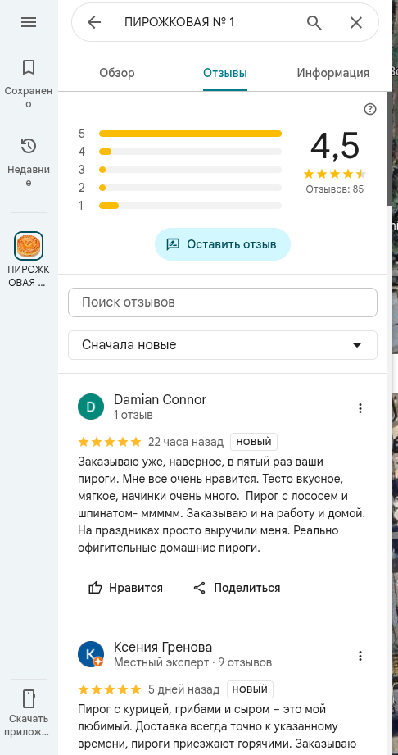Click Местный эксперт · 9 отзывов text
Image resolution: width=398 pixels, height=755 pixels.
click(193, 662)
